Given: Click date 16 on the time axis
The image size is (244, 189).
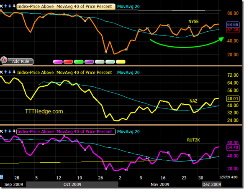Looking at the screenshot, I should click(x=163, y=178).
